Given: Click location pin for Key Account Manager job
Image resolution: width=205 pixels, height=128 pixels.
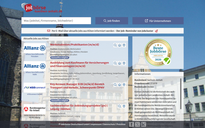Looking at the screenshot, I should [x=124, y=85].
